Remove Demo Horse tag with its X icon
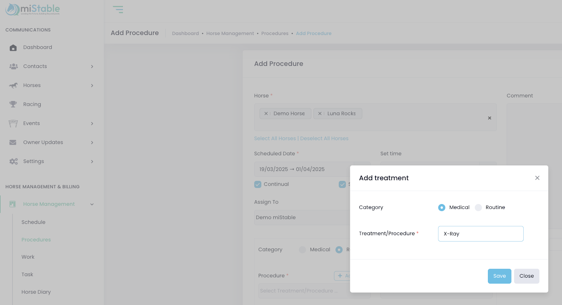 coord(266,114)
